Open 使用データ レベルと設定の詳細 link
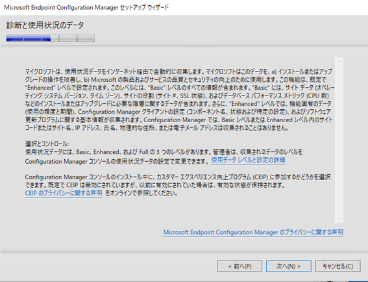 248,160
